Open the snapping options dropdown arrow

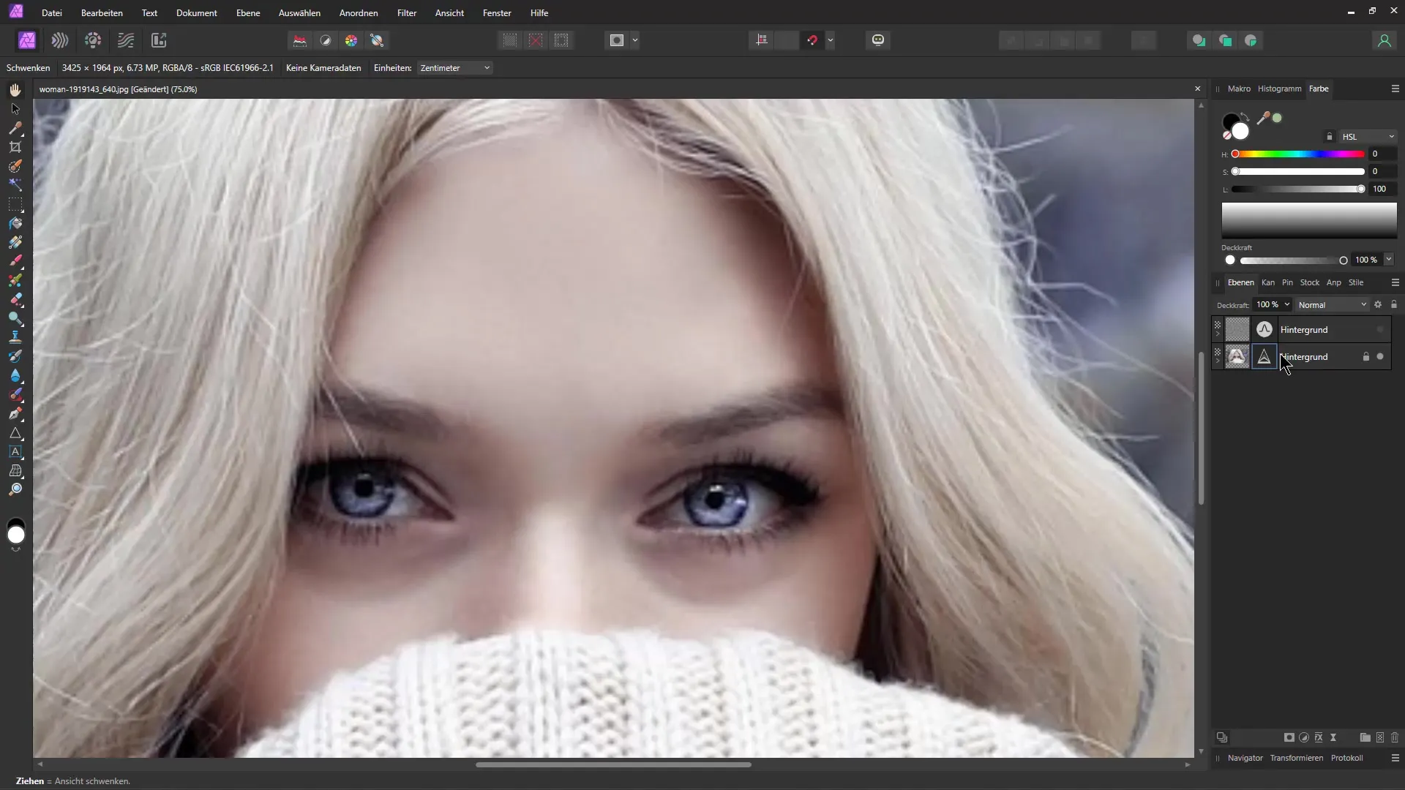click(831, 40)
